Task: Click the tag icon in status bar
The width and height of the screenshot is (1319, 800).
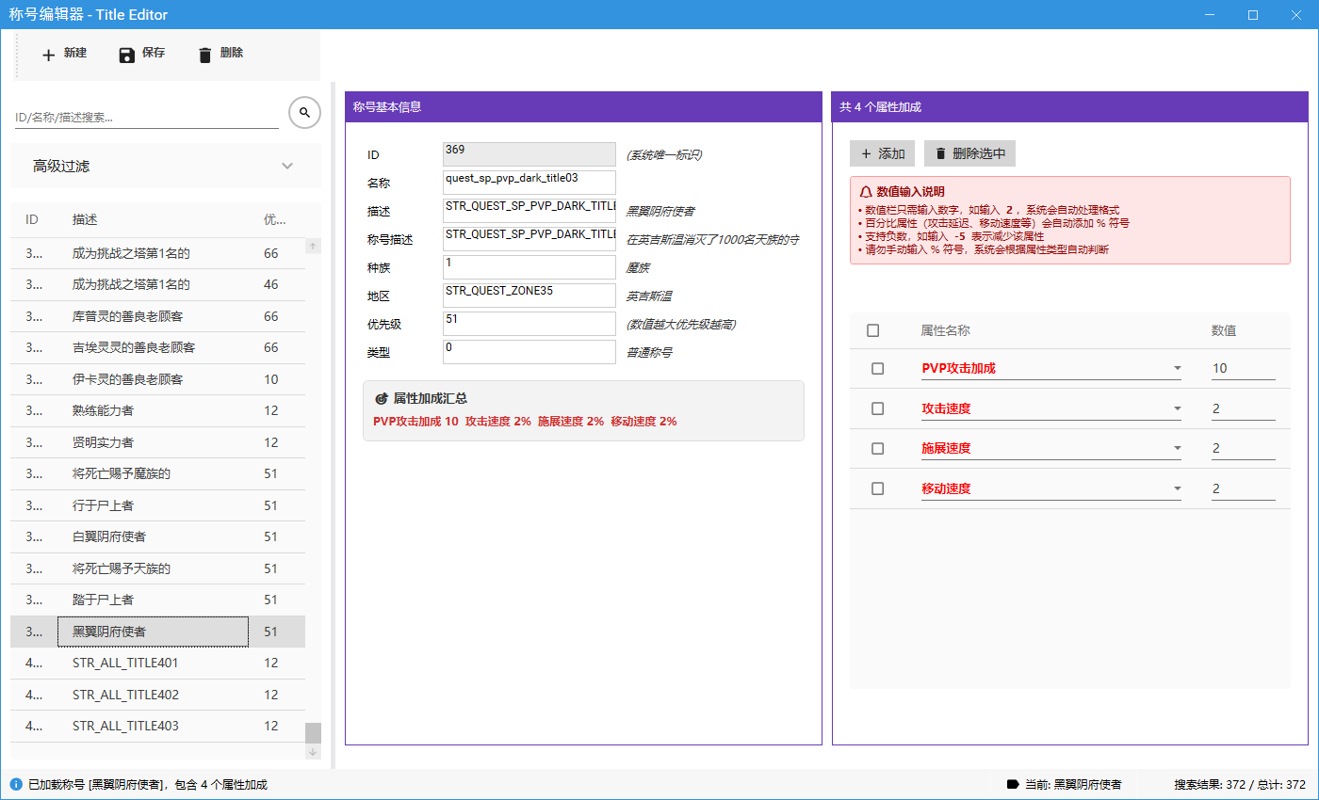Action: (x=1013, y=784)
